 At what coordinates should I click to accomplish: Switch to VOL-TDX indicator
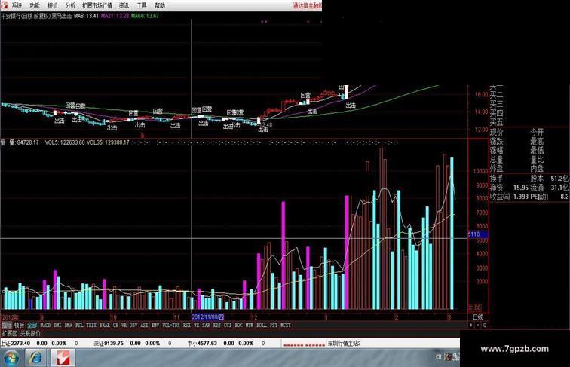click(171, 326)
